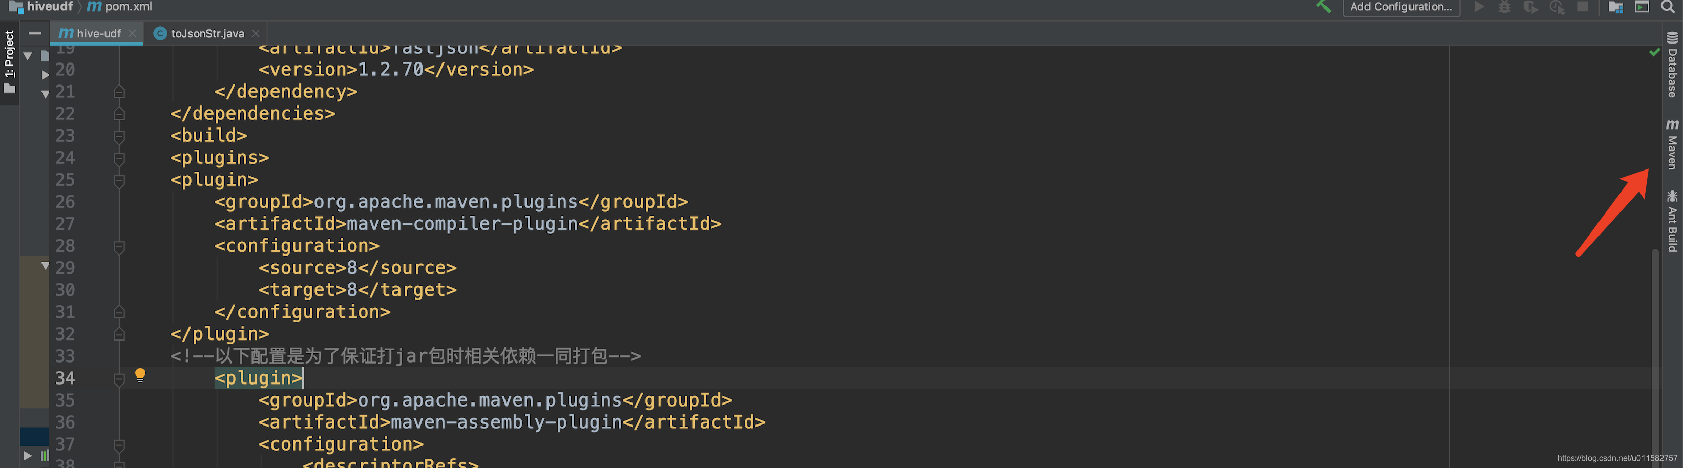Image resolution: width=1683 pixels, height=468 pixels.
Task: Click the hiveudf folder icon in breadcrumb
Action: click(x=16, y=7)
